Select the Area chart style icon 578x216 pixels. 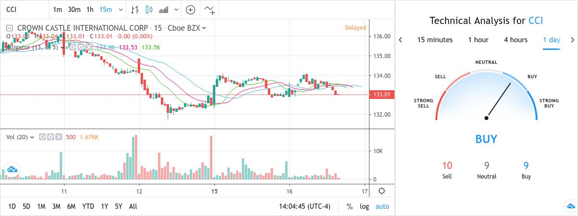[164, 10]
